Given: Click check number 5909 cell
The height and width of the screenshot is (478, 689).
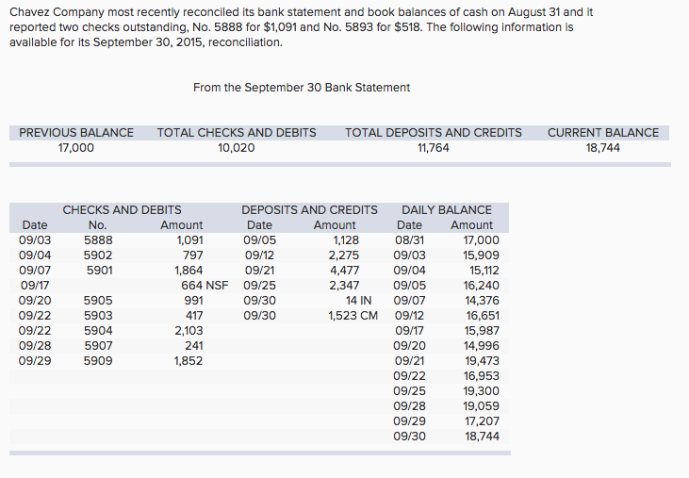Looking at the screenshot, I should (x=98, y=361).
